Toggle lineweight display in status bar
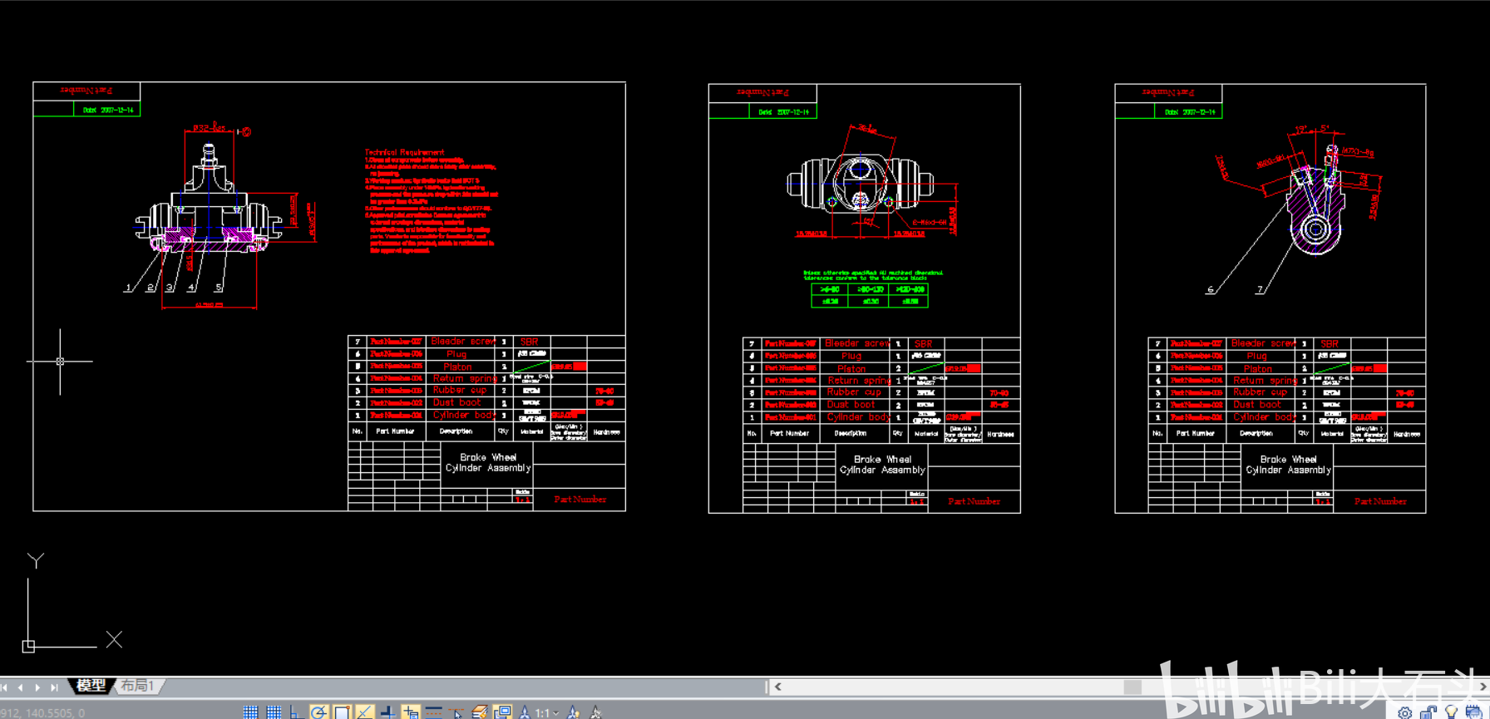This screenshot has height=719, width=1490. [433, 712]
